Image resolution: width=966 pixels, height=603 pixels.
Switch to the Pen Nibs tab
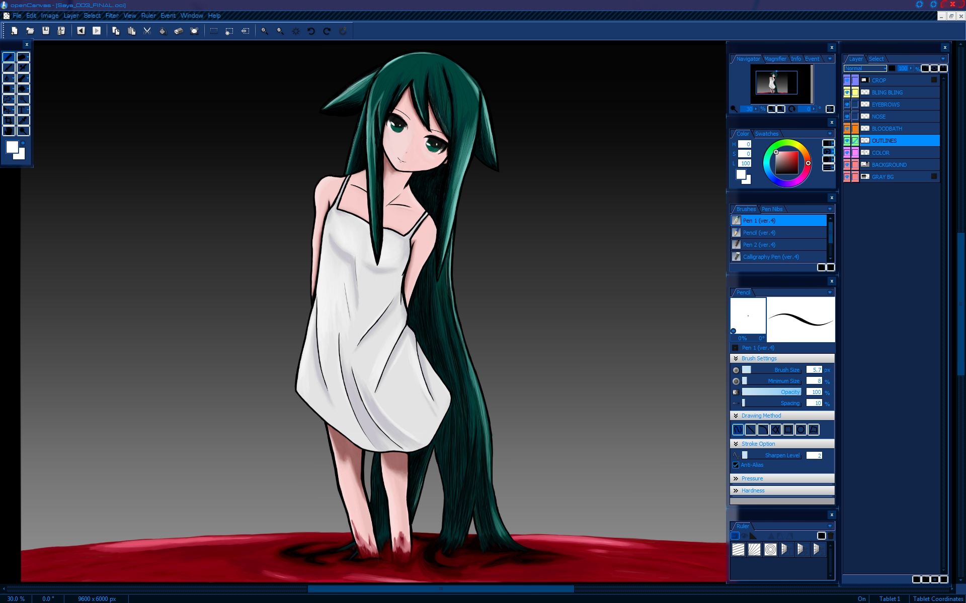click(x=772, y=209)
